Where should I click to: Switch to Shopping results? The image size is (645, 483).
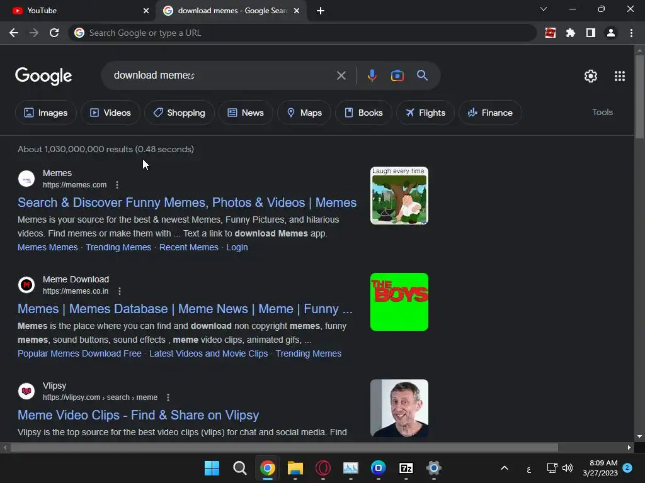(x=179, y=113)
